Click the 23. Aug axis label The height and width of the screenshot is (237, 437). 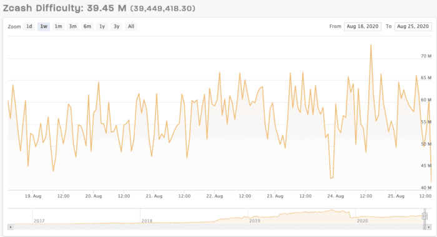coord(275,196)
